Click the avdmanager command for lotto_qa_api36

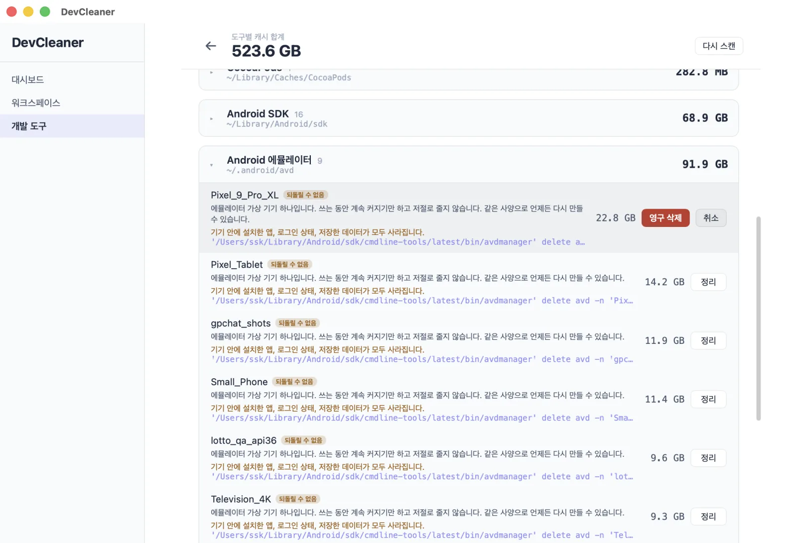point(422,477)
